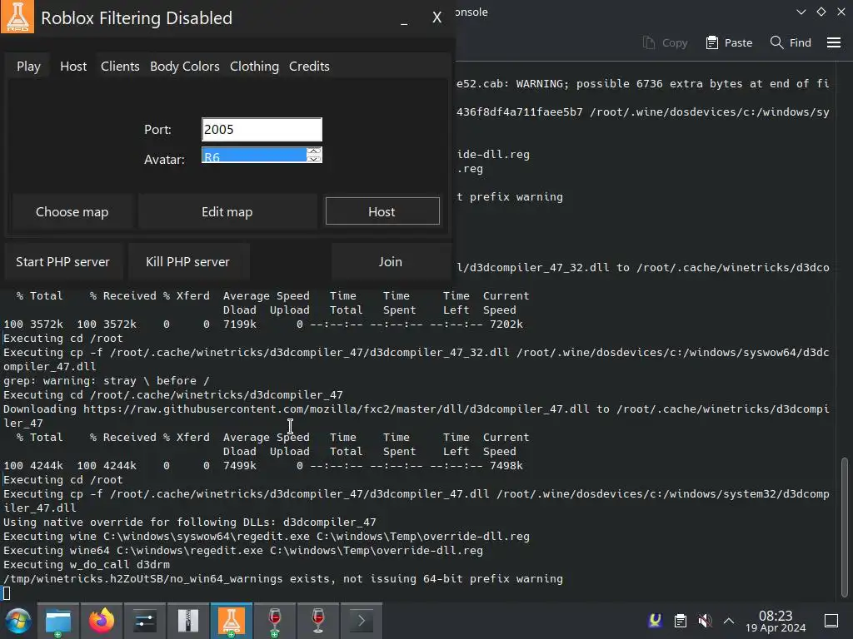Toggle the muted volume tray icon

click(705, 621)
